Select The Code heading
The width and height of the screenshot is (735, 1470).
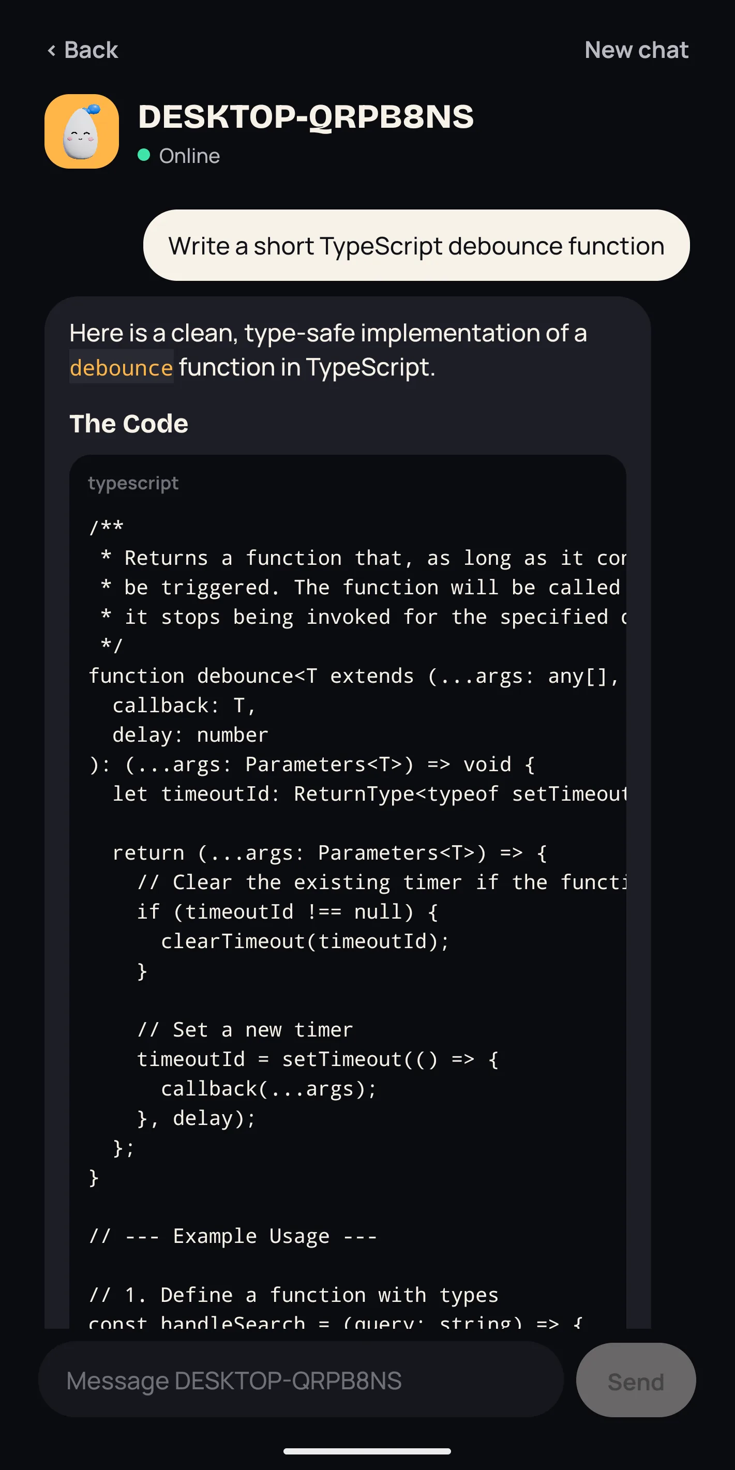point(128,424)
